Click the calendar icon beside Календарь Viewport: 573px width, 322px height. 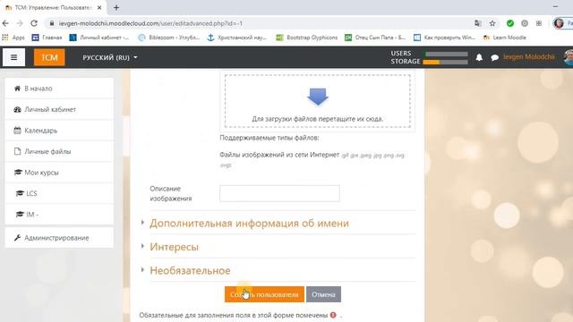[17, 131]
